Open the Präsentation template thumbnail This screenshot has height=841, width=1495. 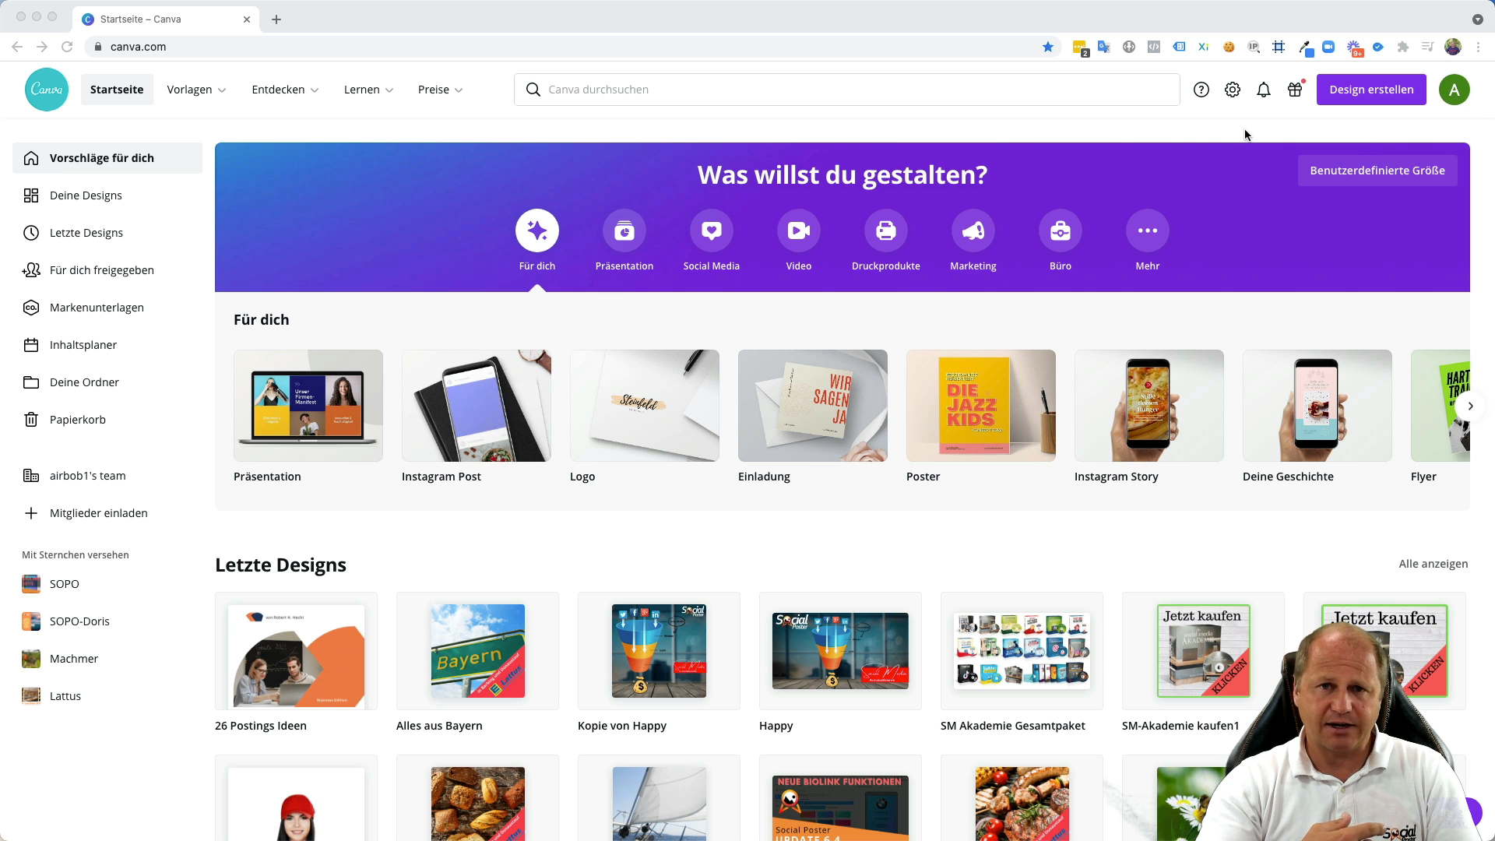(308, 406)
